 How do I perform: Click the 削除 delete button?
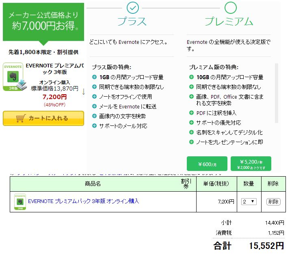(x=273, y=201)
